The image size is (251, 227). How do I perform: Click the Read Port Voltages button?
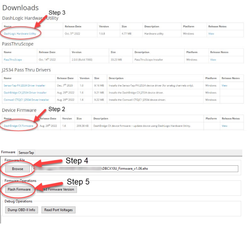click(x=58, y=210)
